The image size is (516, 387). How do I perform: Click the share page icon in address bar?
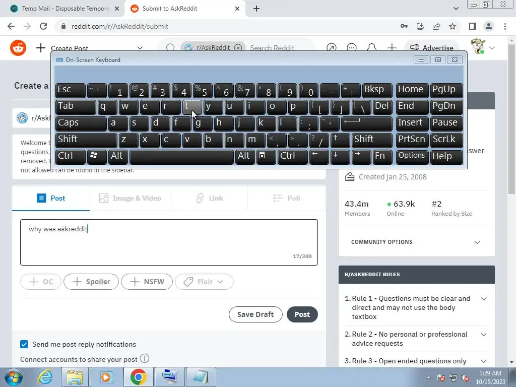coord(436,26)
